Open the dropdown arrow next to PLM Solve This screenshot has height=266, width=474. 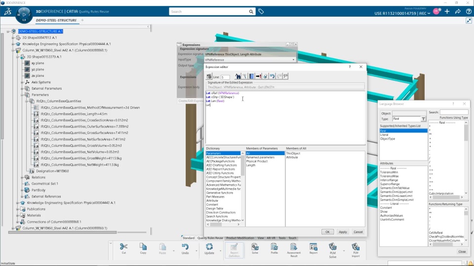[x=344, y=251]
